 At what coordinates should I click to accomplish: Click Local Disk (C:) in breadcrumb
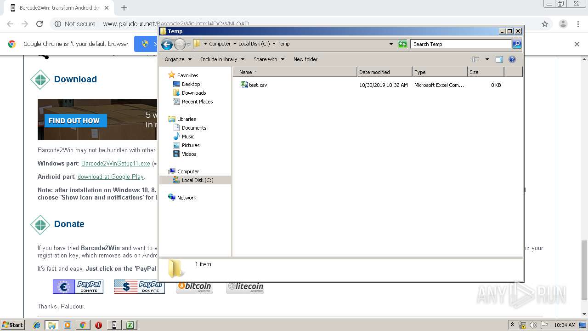[x=254, y=44]
